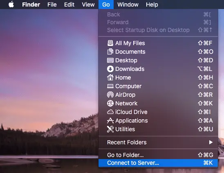
Task: Click the Applications icon
Action: pyautogui.click(x=110, y=121)
